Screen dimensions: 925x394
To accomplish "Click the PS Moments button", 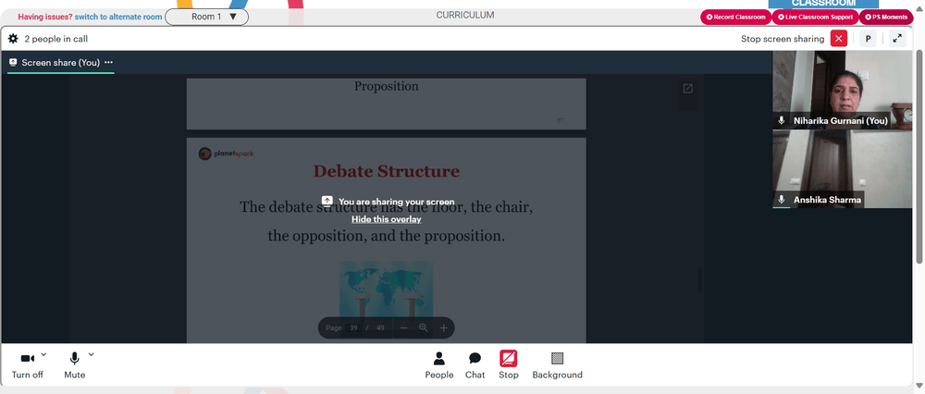I will click(885, 17).
